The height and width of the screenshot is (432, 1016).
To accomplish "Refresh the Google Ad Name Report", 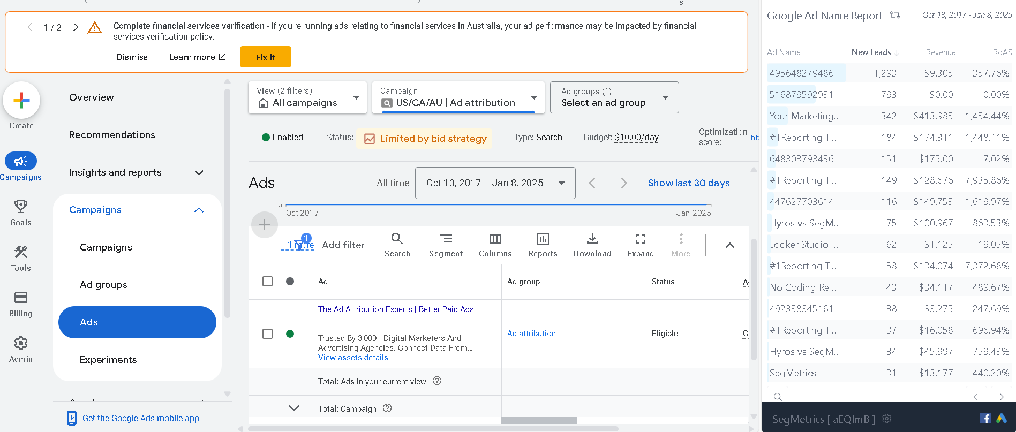I will 894,16.
